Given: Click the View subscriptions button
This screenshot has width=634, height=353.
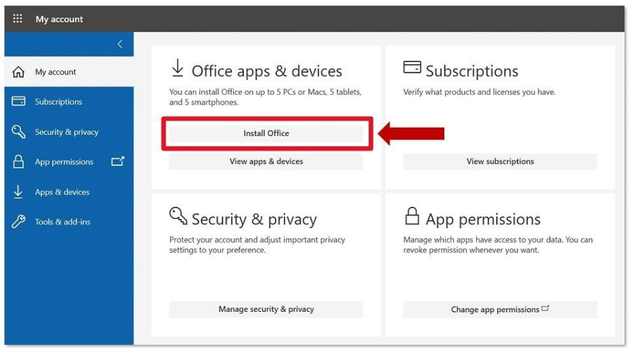Looking at the screenshot, I should click(x=500, y=162).
